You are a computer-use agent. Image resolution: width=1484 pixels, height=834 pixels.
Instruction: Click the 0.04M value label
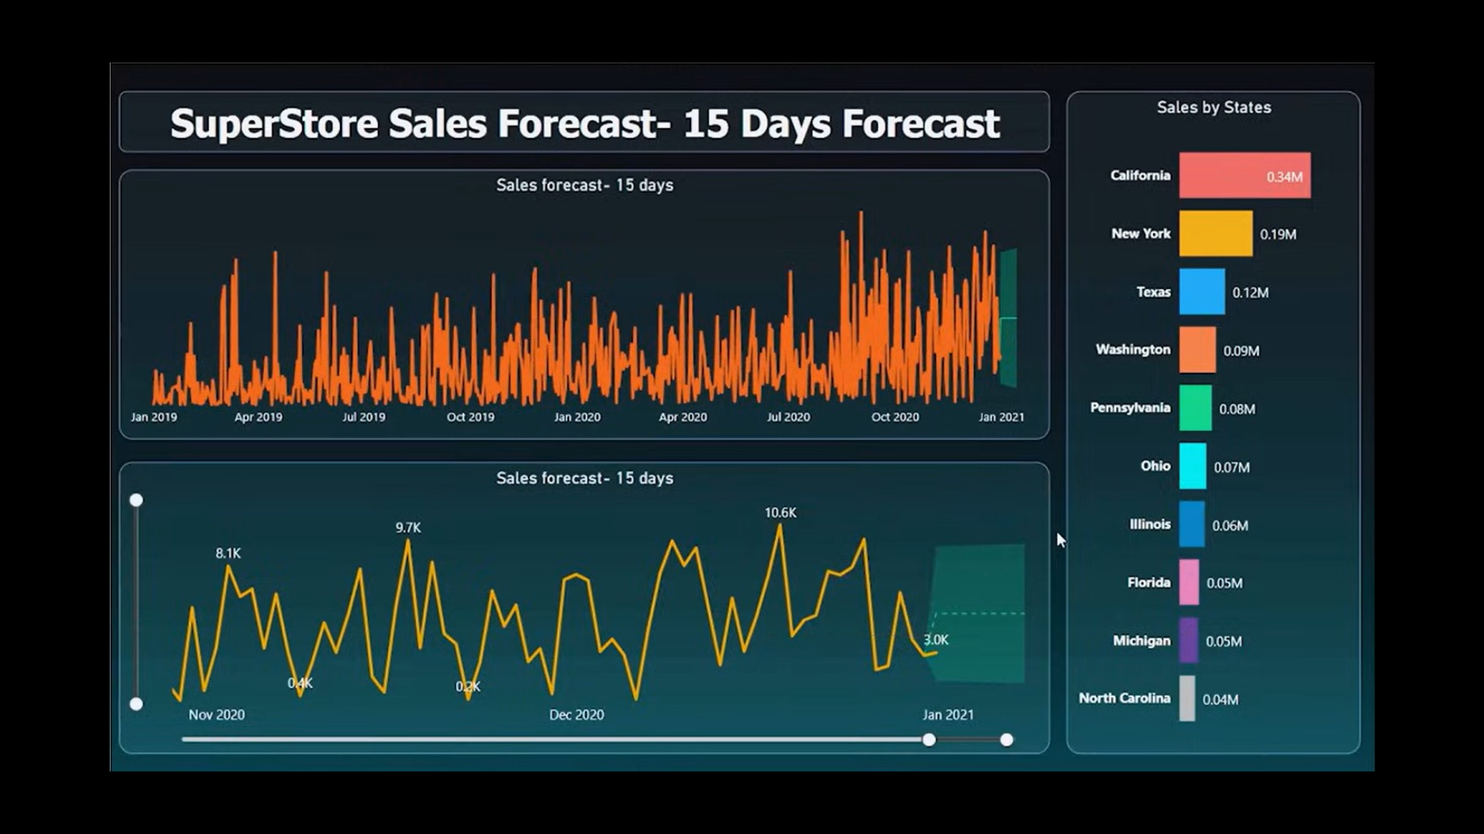(x=1220, y=700)
